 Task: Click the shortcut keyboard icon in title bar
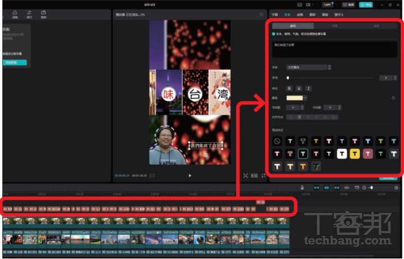tap(300, 4)
